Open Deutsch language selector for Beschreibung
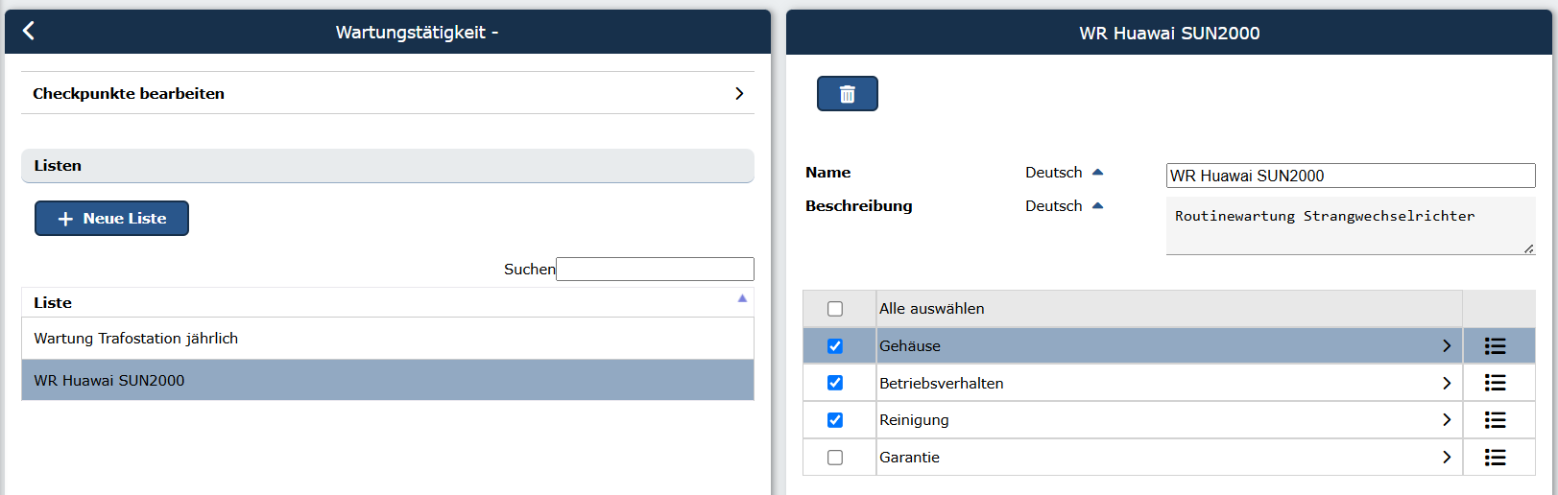 pos(1064,206)
